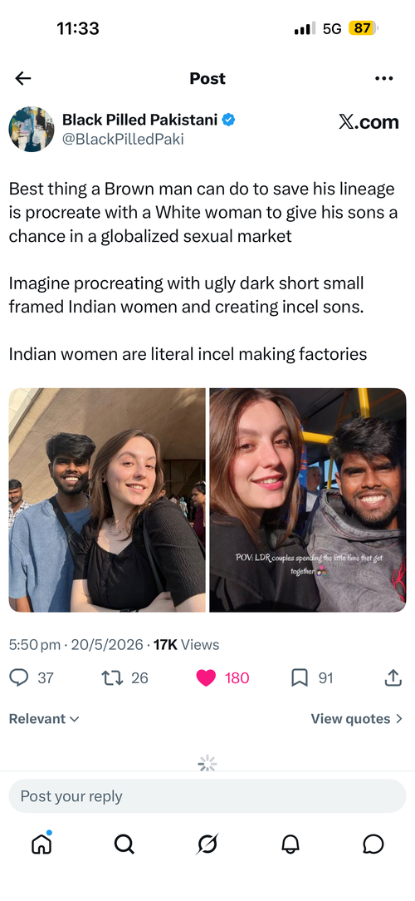Open the Messages chat bubble tab

(x=373, y=844)
